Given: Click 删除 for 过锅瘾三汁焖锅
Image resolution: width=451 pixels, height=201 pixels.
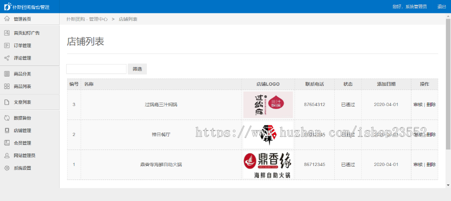Looking at the screenshot, I should pos(431,104).
